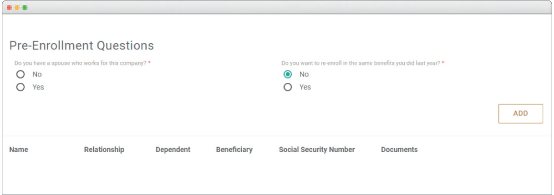Image resolution: width=554 pixels, height=195 pixels.
Task: Click the Relationship column header
Action: coord(104,150)
